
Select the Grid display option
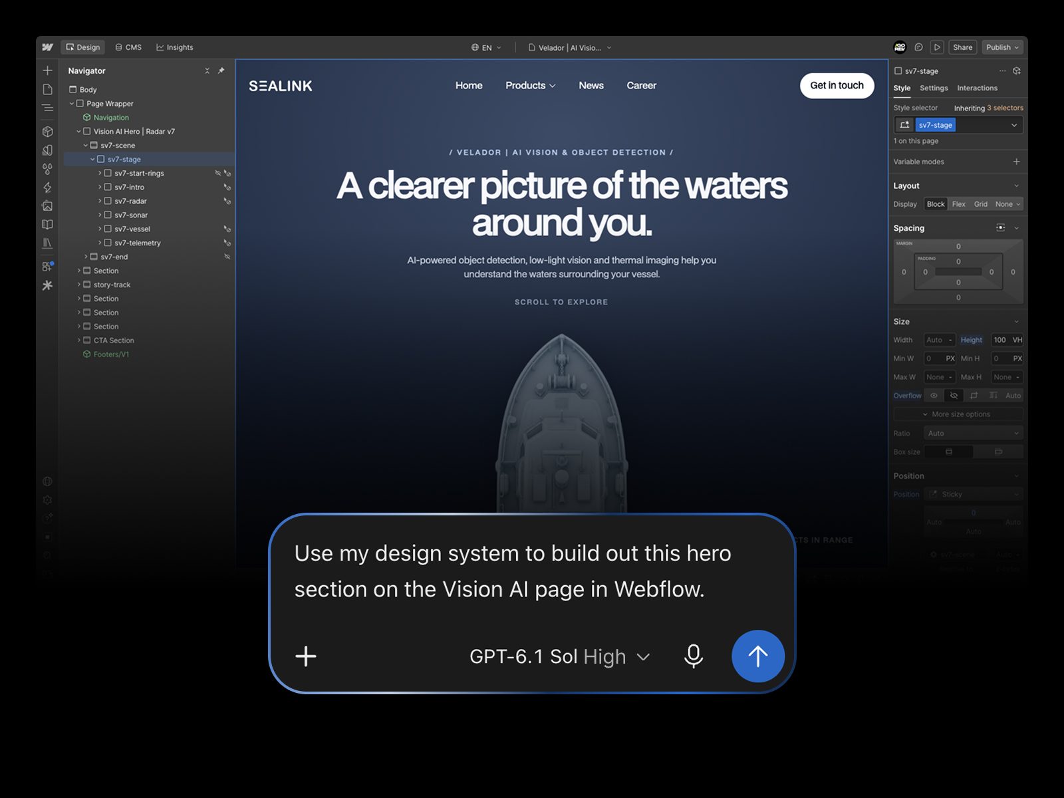(x=980, y=204)
